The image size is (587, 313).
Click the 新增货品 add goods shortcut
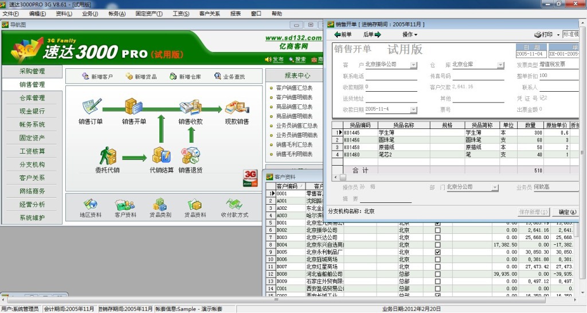[x=141, y=76]
